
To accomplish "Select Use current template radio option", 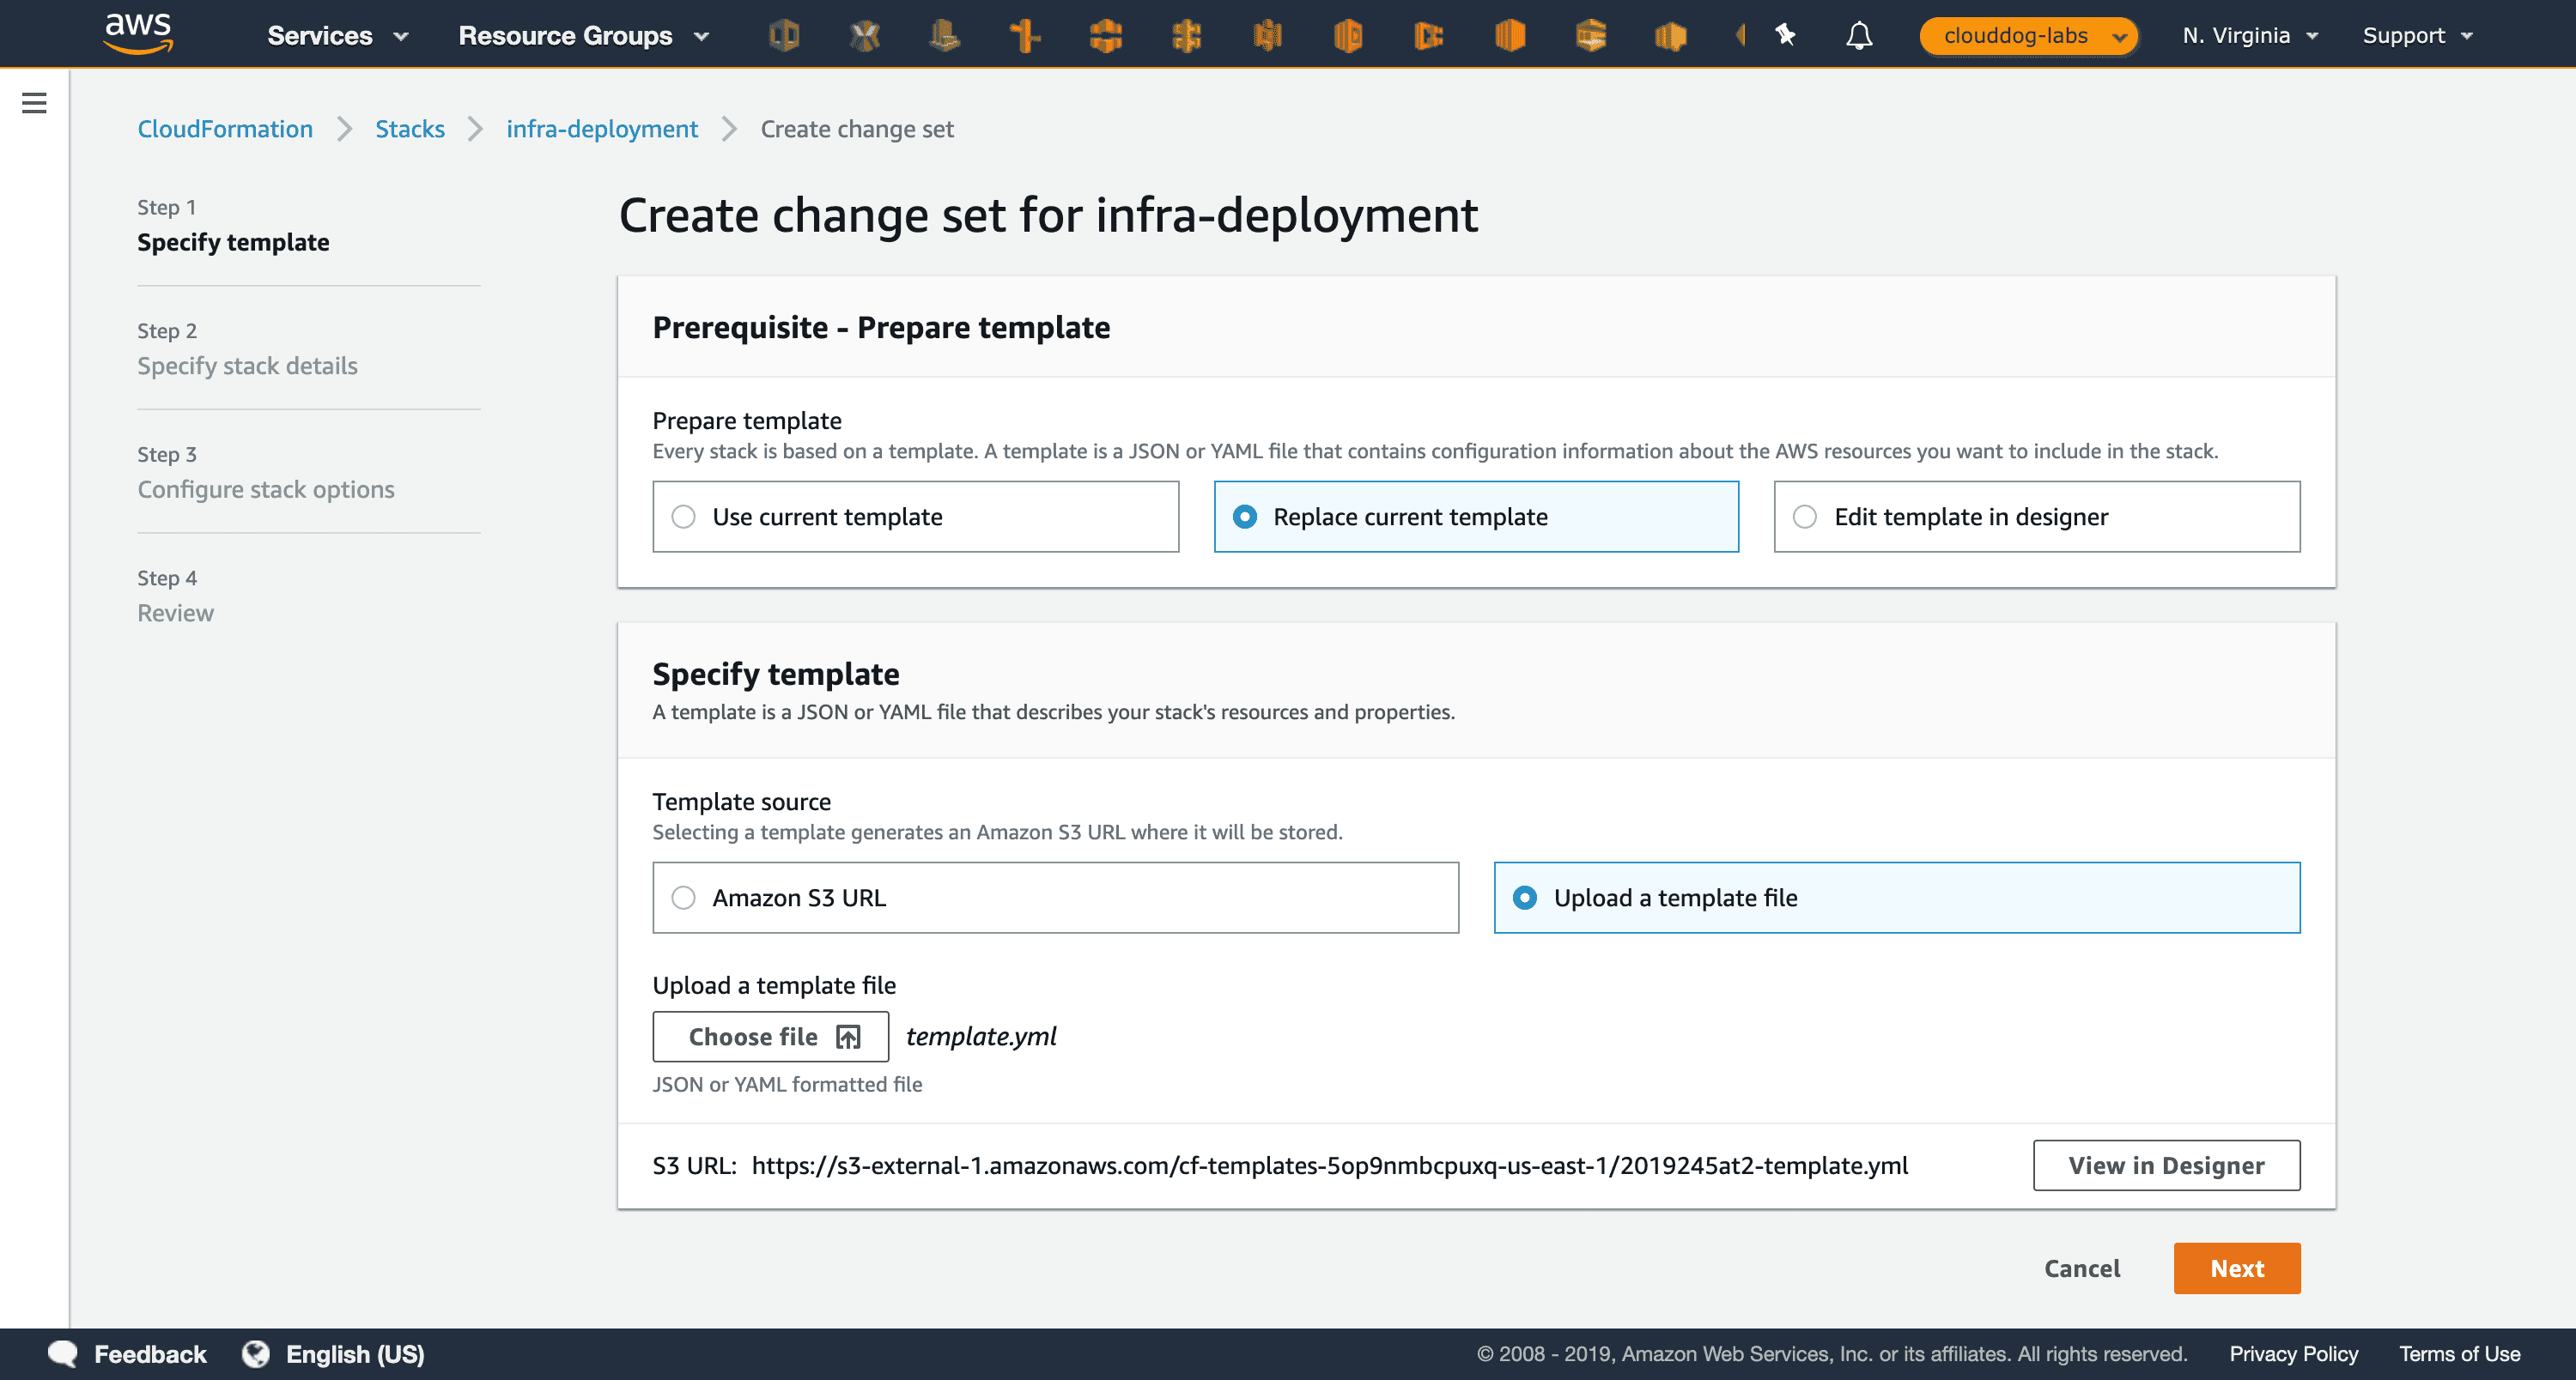I will click(683, 517).
